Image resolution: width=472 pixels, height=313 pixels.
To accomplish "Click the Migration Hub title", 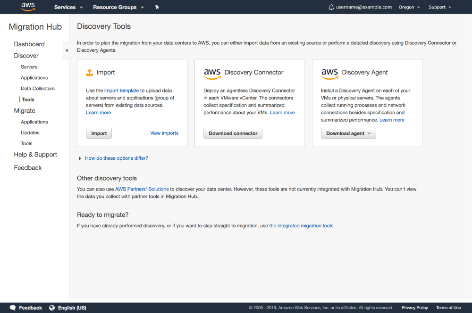I will 35,27.
